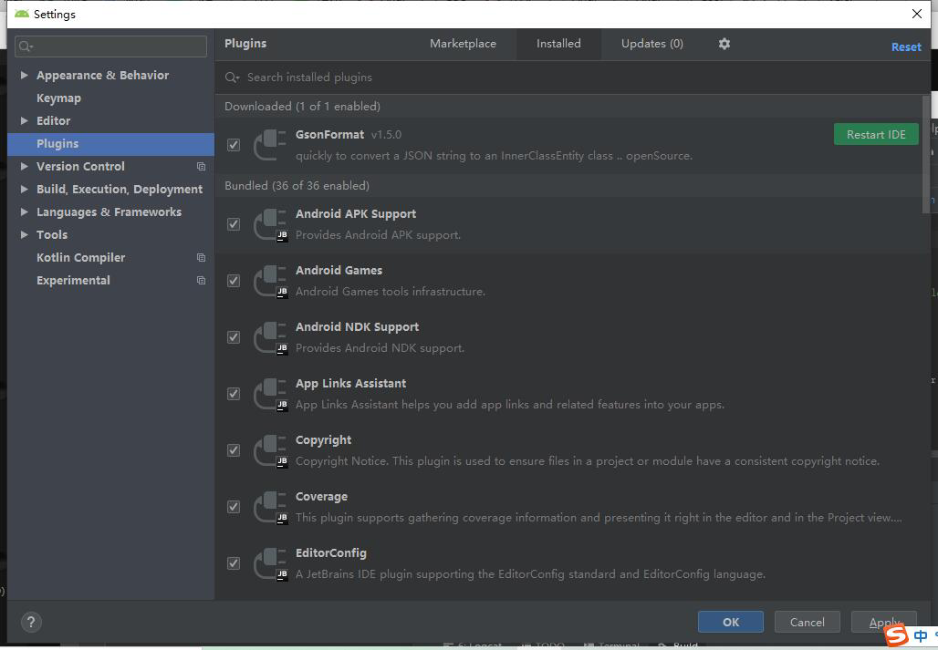
Task: Click the Android Studio logo in the title bar
Action: tap(22, 14)
